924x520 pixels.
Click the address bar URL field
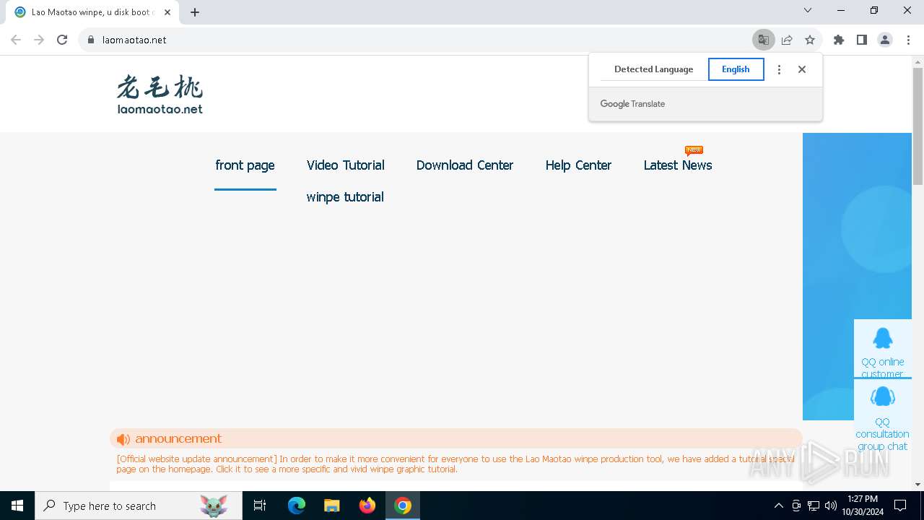pyautogui.click(x=415, y=40)
